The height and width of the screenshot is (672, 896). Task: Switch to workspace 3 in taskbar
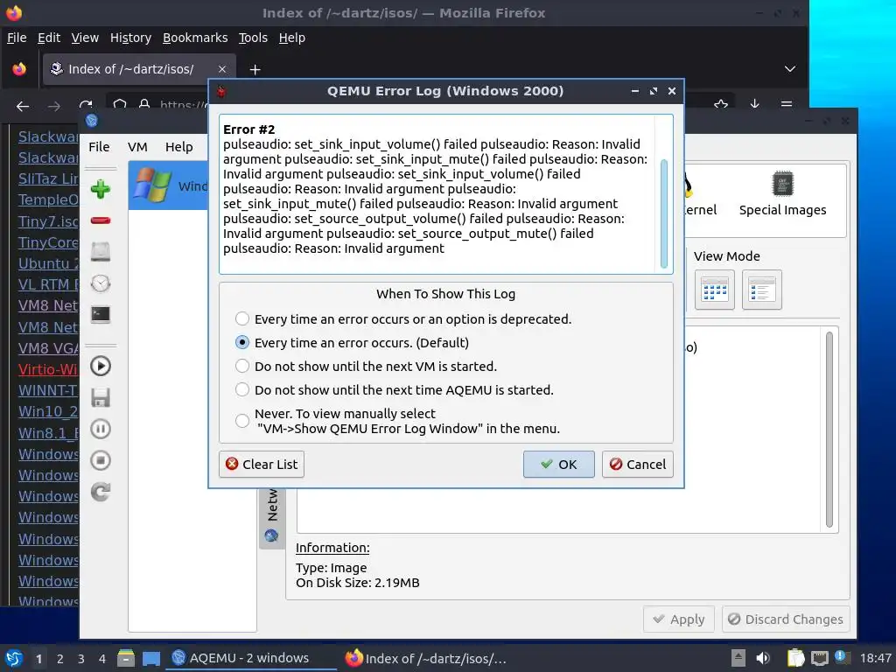81,659
